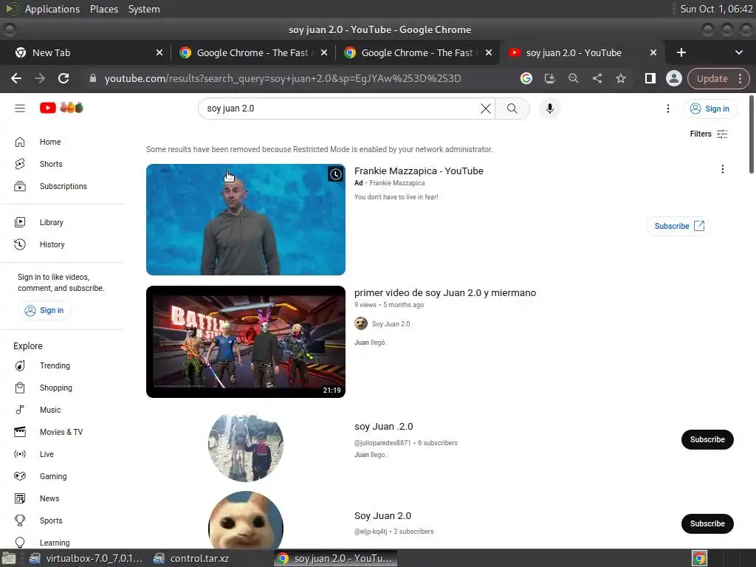
Task: Open the primer video de soy Juan 2.0 y miermano title
Action: point(445,292)
